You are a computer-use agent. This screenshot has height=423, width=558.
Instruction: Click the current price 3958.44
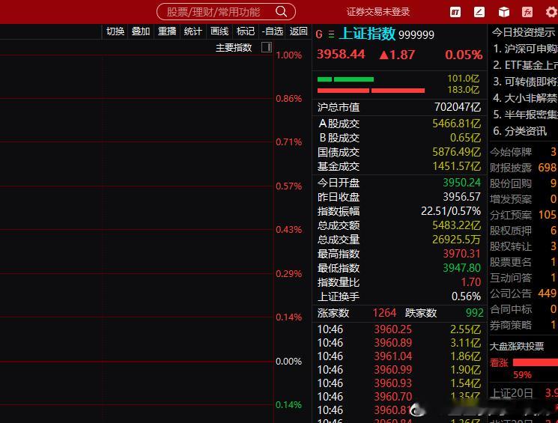pos(341,55)
